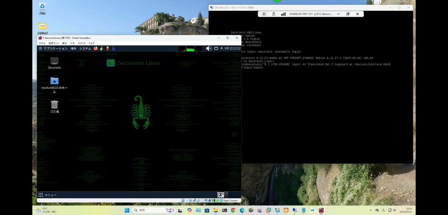The image size is (448, 215).
Task: Click the Zz power manager tray icon
Action: [x=221, y=195]
